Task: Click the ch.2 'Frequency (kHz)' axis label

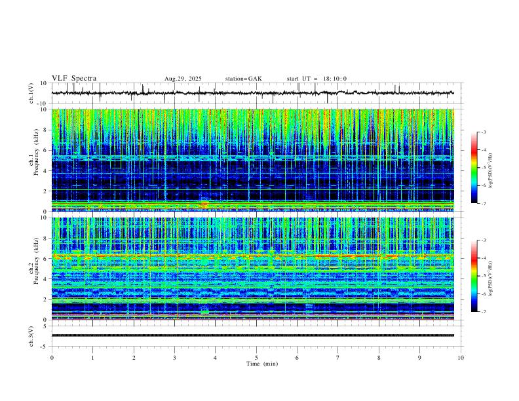Action: 36,261
